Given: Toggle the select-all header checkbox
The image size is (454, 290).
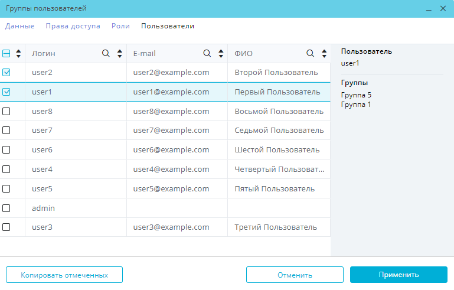Looking at the screenshot, I should tap(6, 53).
